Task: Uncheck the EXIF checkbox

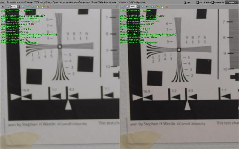Action: pyautogui.click(x=185, y=3)
